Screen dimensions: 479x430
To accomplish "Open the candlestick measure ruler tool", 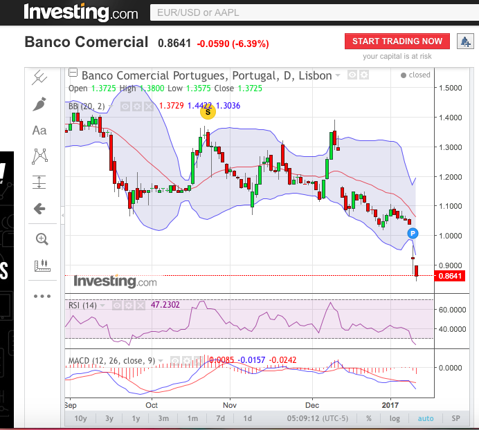I will point(42,266).
